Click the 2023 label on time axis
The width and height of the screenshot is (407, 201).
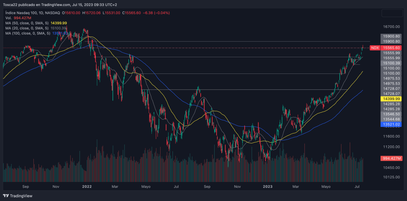click(x=268, y=186)
